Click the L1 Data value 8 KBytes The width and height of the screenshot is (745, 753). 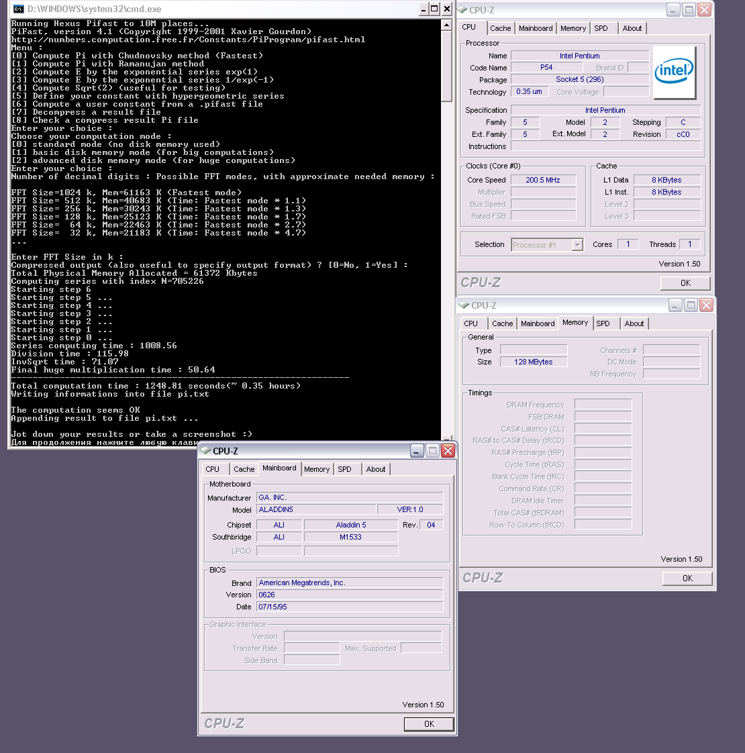[x=667, y=180]
